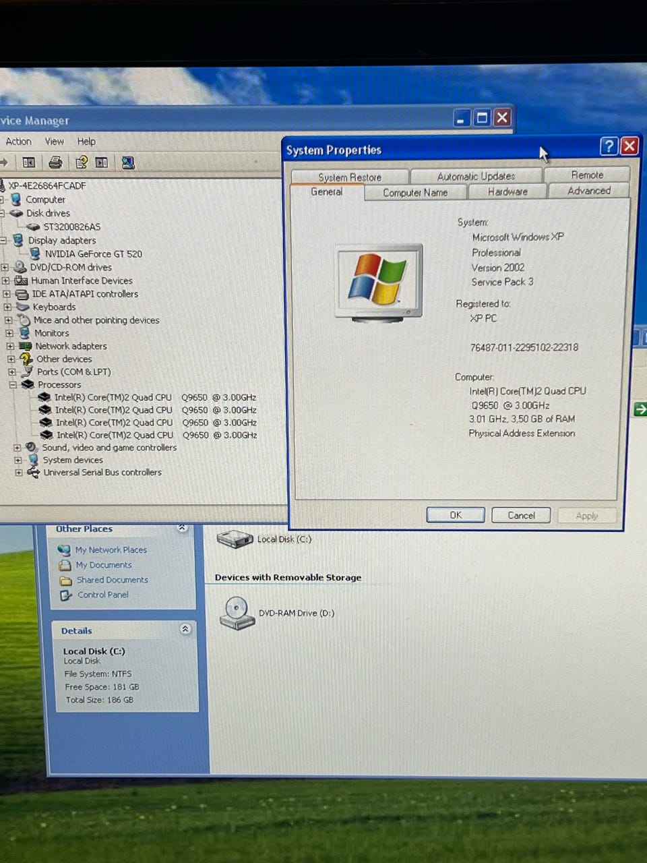The image size is (647, 863).
Task: Open the My Documents link in Other Places
Action: tap(104, 565)
